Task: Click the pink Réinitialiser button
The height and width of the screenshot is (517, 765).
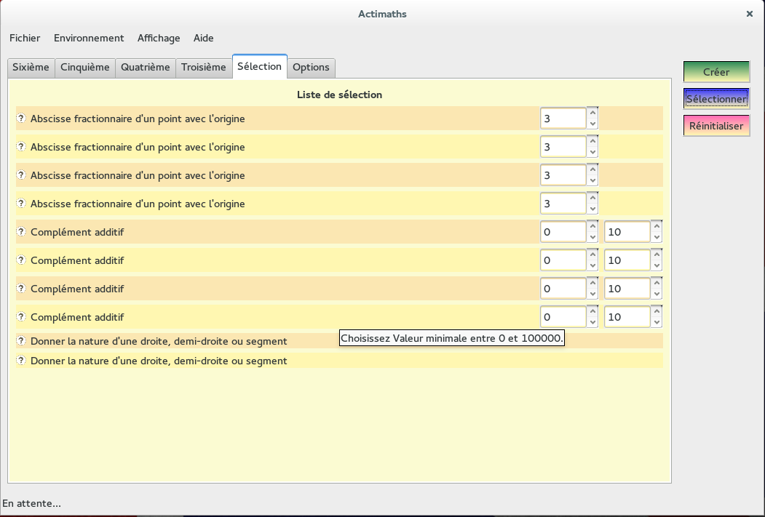Action: coord(716,126)
